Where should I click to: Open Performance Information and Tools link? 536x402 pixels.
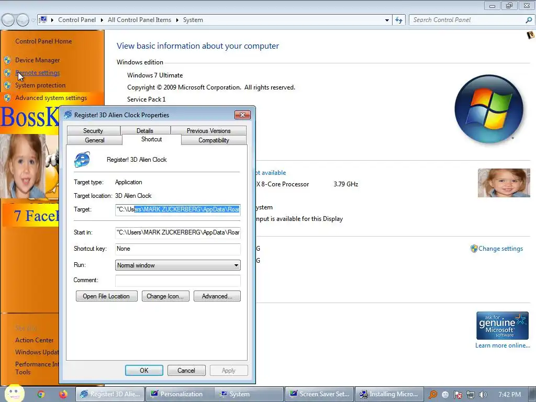point(37,368)
